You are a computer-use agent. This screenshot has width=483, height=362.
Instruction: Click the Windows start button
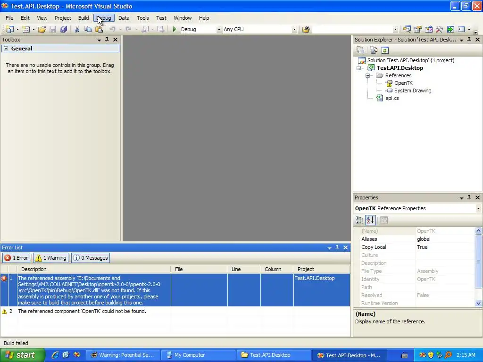tap(22, 355)
